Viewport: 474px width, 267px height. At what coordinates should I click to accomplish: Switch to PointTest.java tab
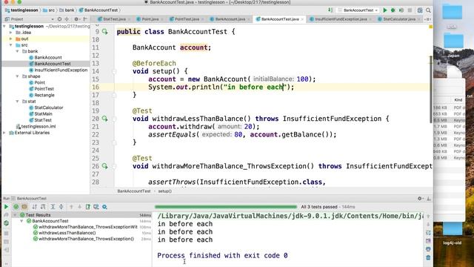click(x=186, y=19)
